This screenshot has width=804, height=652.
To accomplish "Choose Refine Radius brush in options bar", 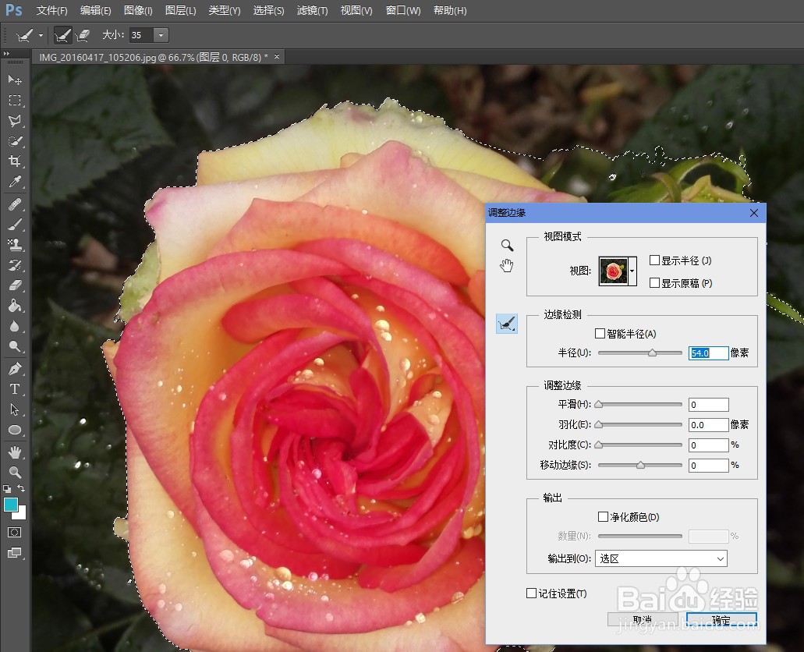I will [62, 35].
